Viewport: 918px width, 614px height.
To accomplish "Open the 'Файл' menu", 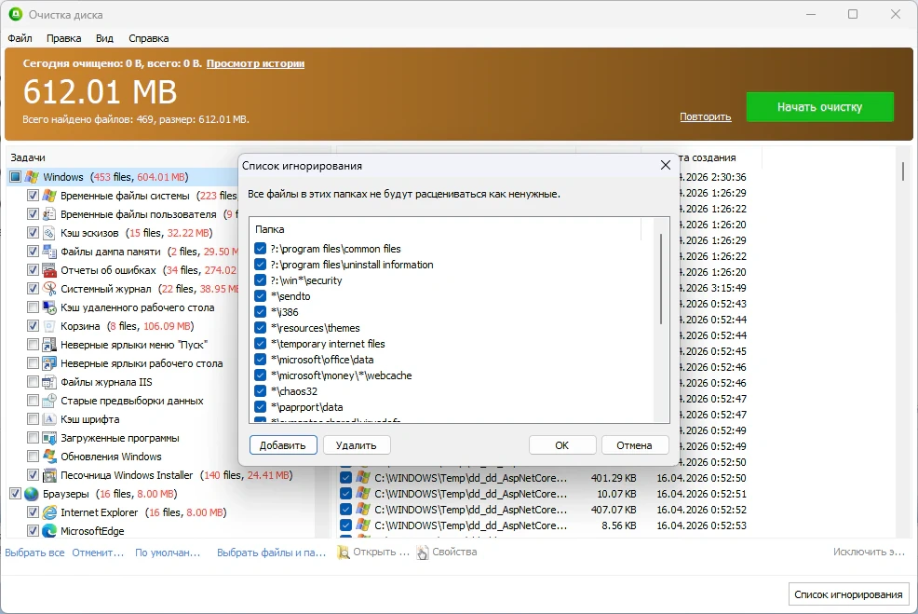I will 20,38.
